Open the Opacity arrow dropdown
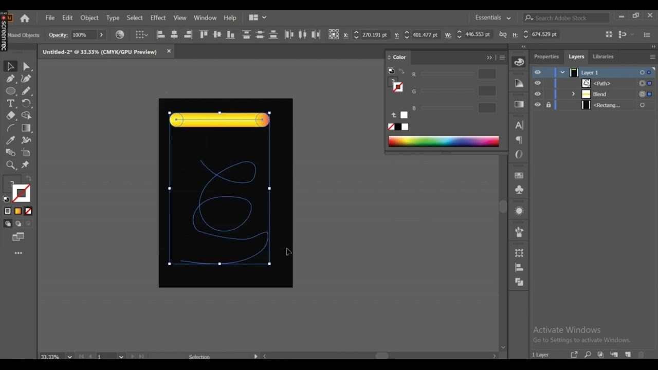The width and height of the screenshot is (658, 370). 101,34
